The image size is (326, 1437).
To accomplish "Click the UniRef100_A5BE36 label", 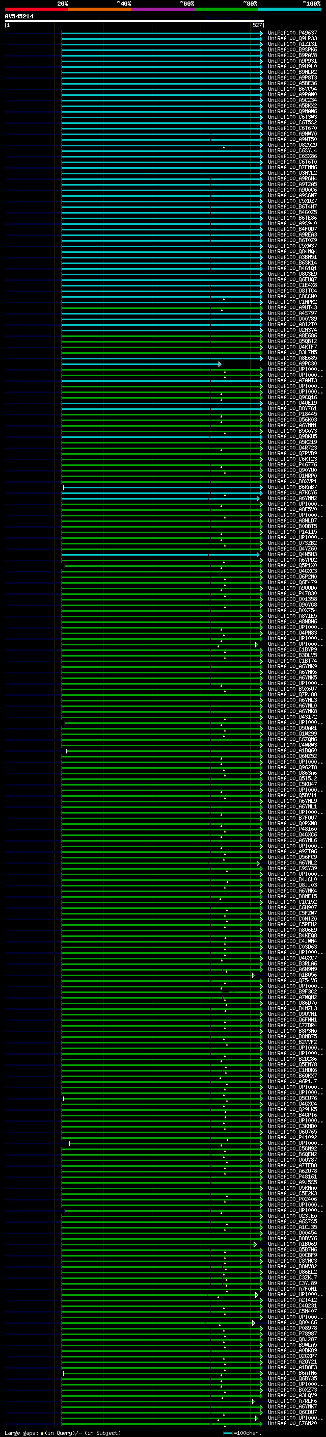I will pos(292,83).
